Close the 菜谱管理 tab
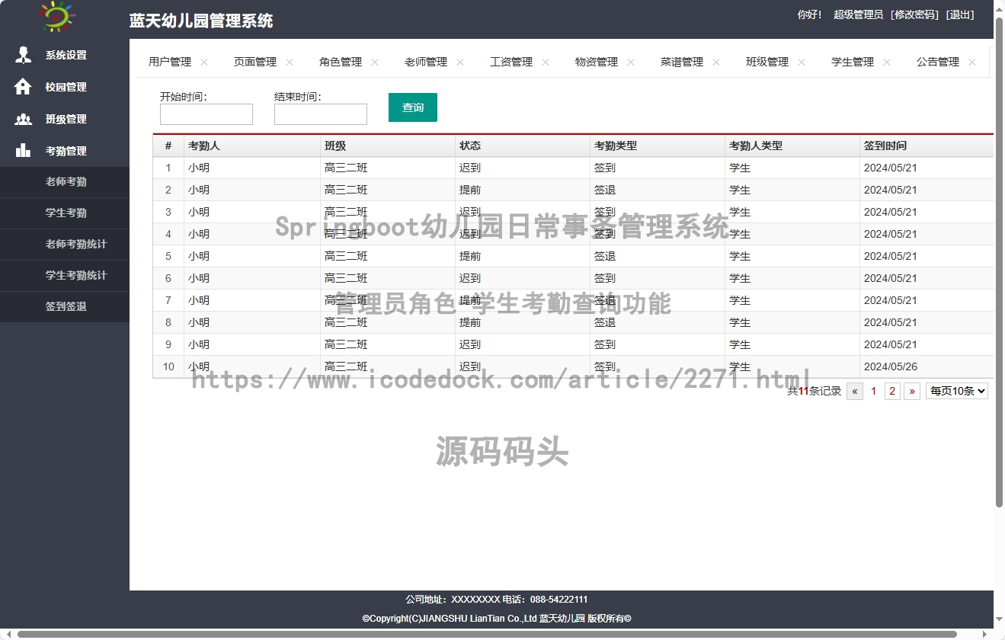The image size is (1005, 640). [716, 62]
